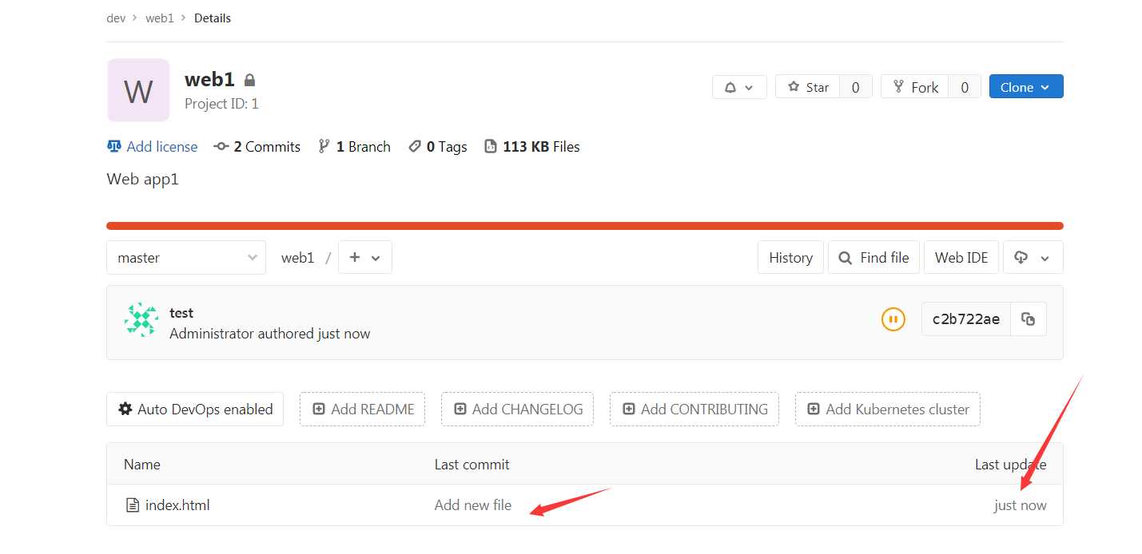This screenshot has width=1142, height=554.
Task: Open the 'Add new file' commit link
Action: point(473,505)
